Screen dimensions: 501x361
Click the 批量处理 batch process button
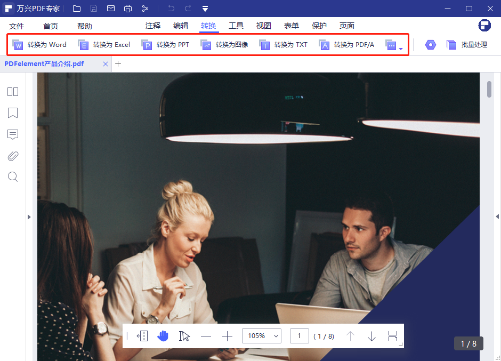pos(467,45)
